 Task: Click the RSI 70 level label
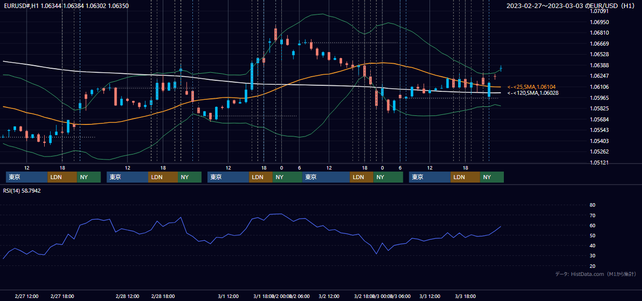pos(592,215)
